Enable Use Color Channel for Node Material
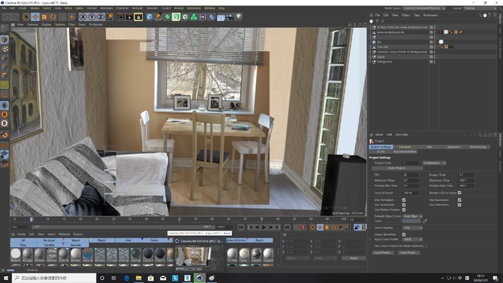Screen dimensions: 503x283 [x=425, y=246]
